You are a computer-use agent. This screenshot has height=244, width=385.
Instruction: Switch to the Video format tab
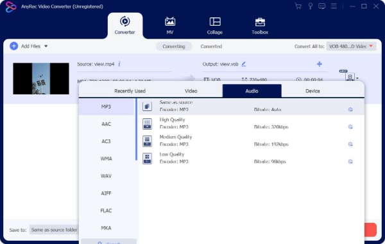point(191,91)
